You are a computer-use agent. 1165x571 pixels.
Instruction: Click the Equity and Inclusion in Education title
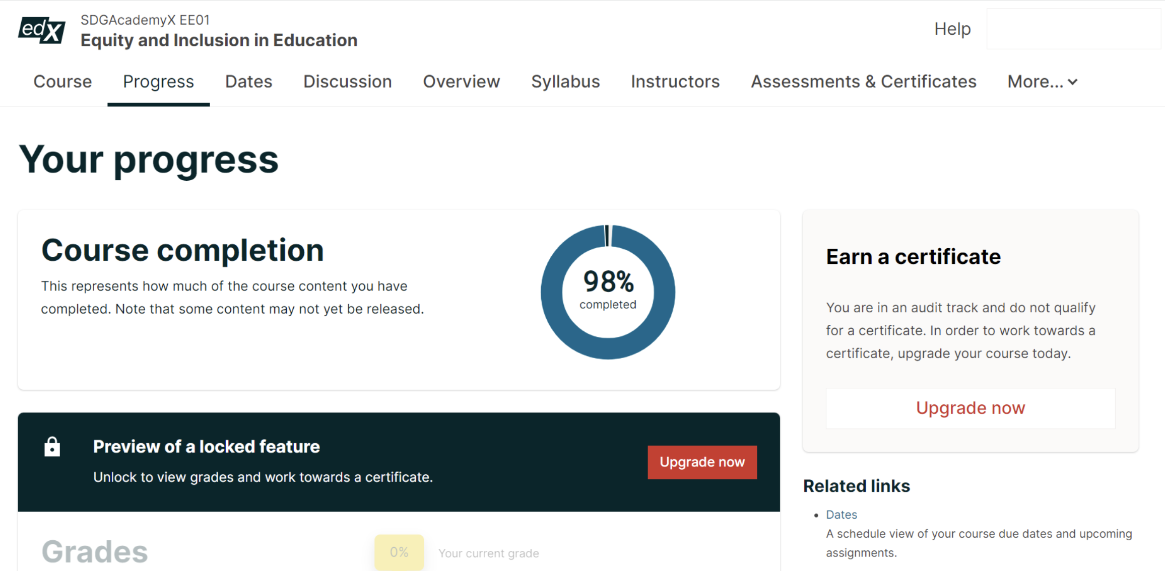pos(219,40)
